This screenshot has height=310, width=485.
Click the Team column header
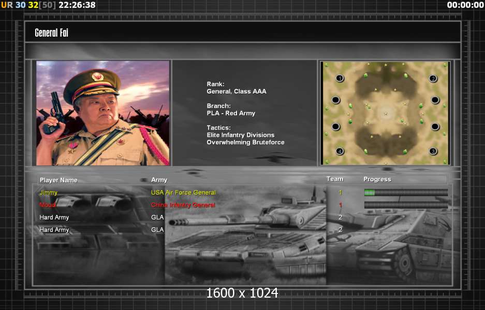pos(335,179)
